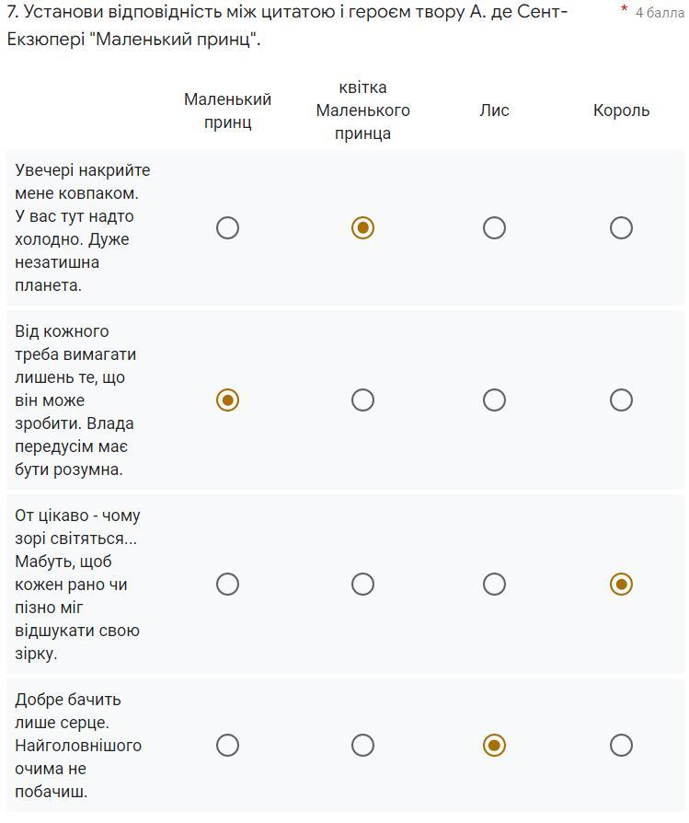Select Лис for the бачить серце quote
The width and height of the screenshot is (689, 823).
pos(494,746)
